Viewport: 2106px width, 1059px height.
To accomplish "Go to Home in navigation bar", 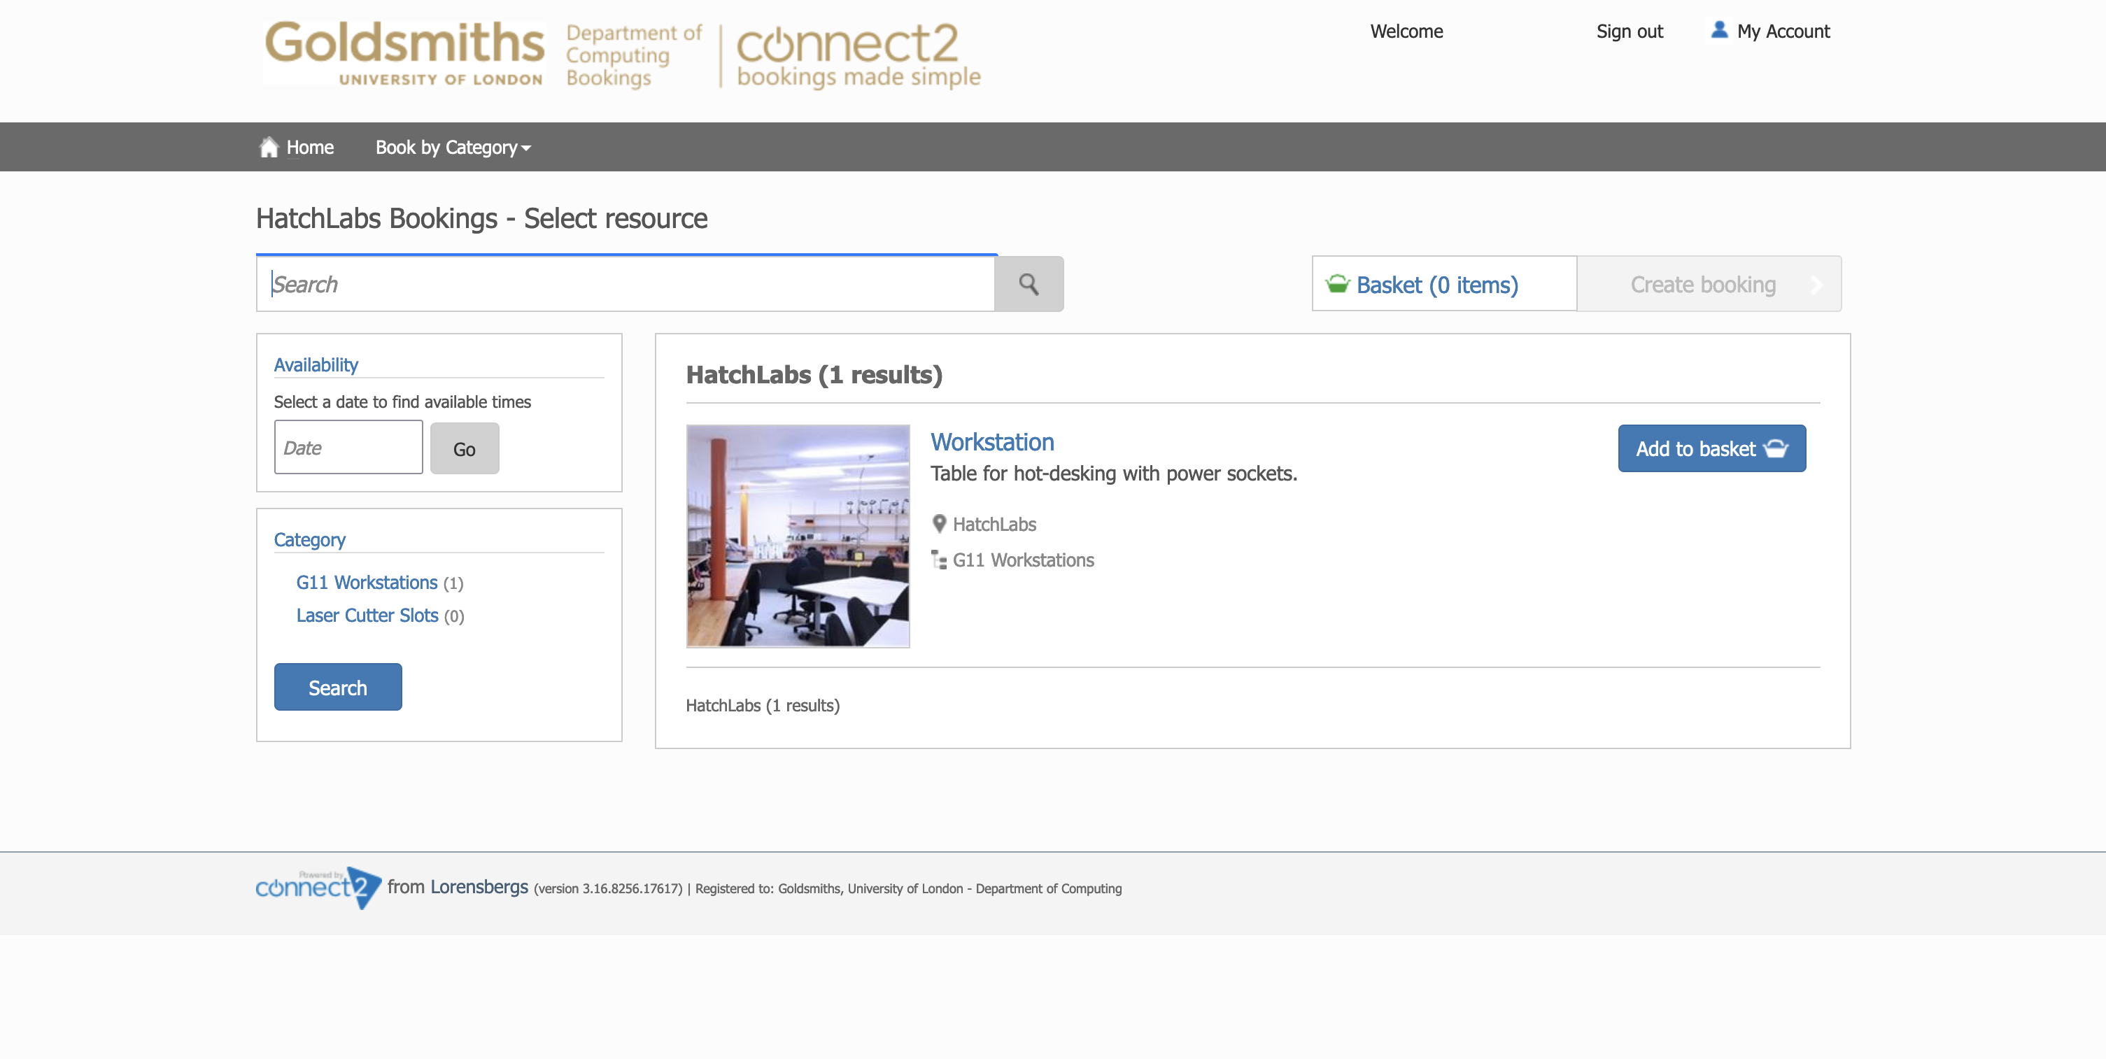I will point(297,147).
